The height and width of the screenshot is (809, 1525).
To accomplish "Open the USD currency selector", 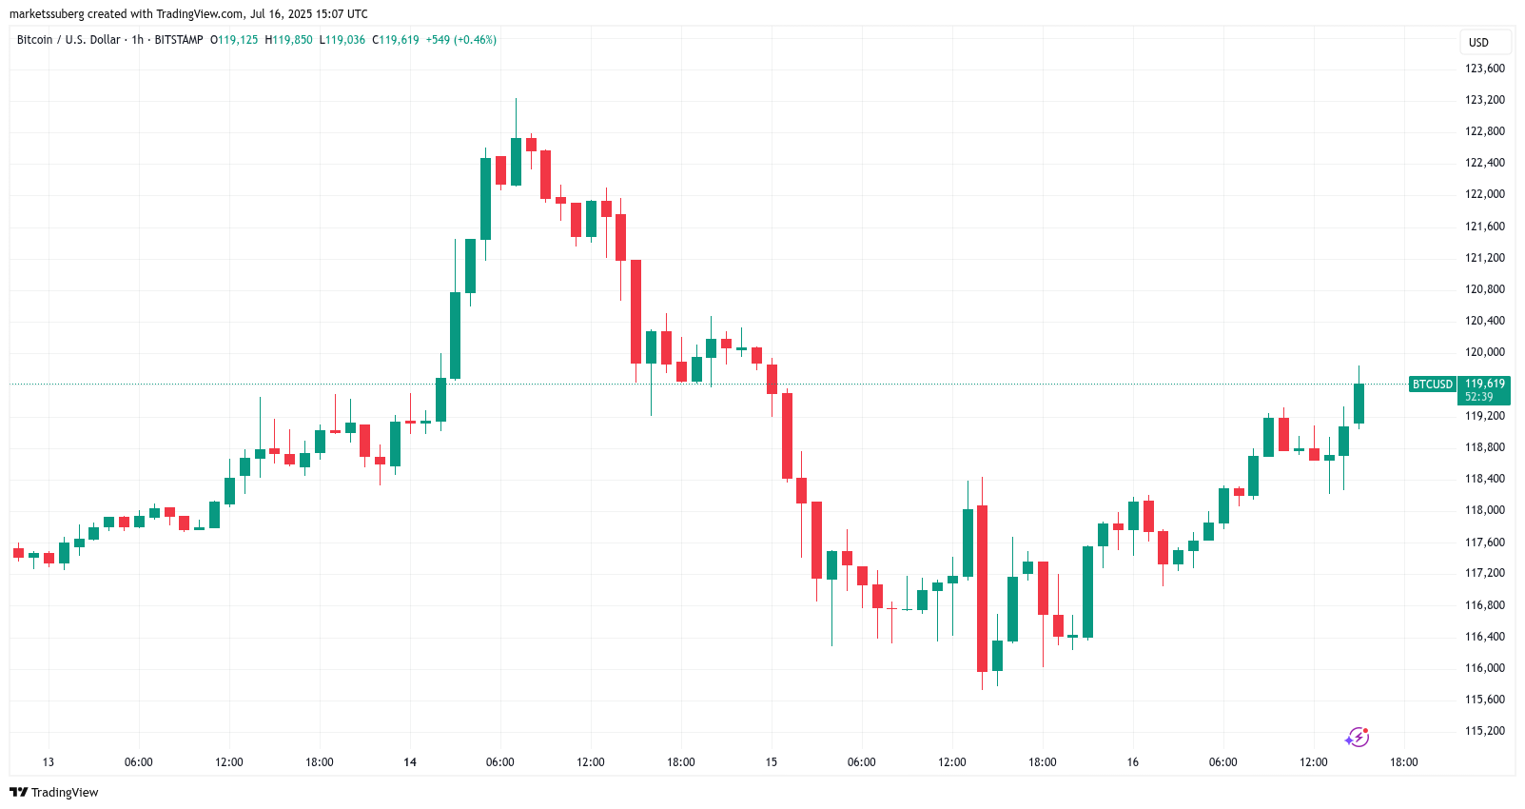I will pyautogui.click(x=1478, y=42).
